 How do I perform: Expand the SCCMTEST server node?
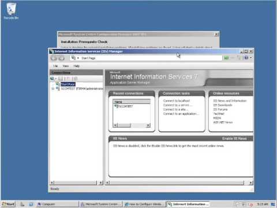pyautogui.click(x=53, y=88)
